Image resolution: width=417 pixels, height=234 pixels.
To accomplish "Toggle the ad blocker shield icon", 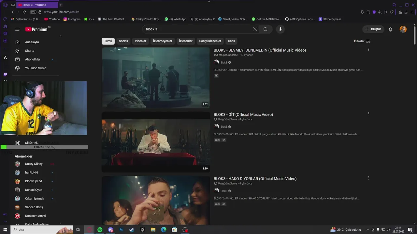I will click(374, 12).
